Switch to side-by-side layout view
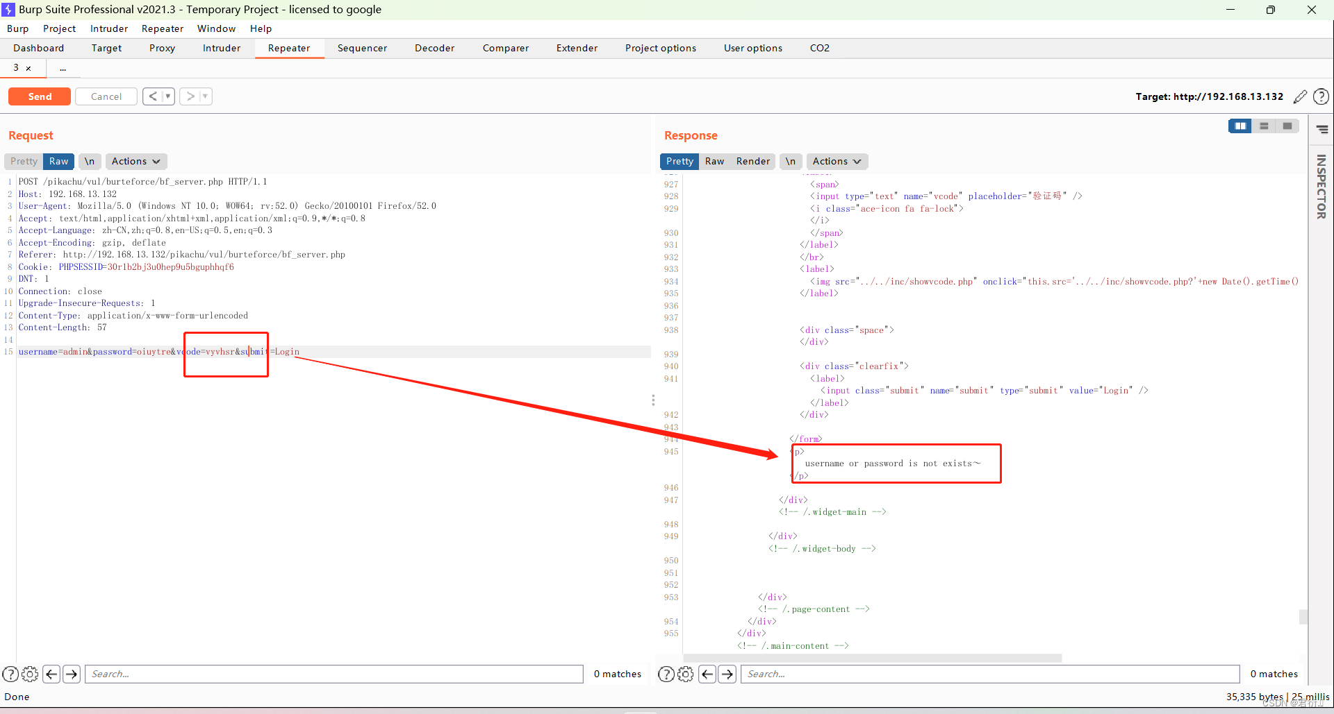1334x714 pixels. pyautogui.click(x=1240, y=126)
